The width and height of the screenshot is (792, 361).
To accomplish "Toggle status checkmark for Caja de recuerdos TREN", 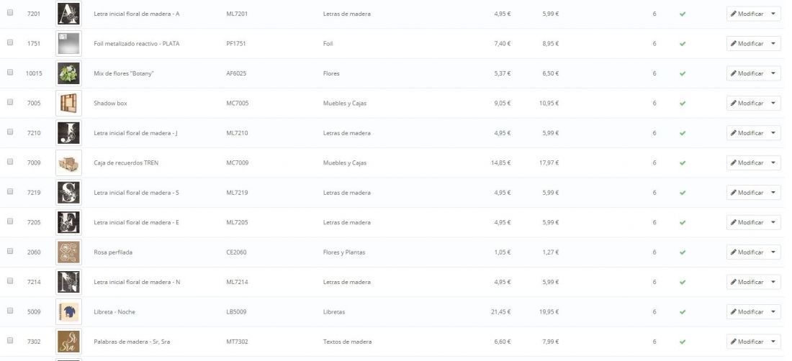I will pyautogui.click(x=683, y=163).
